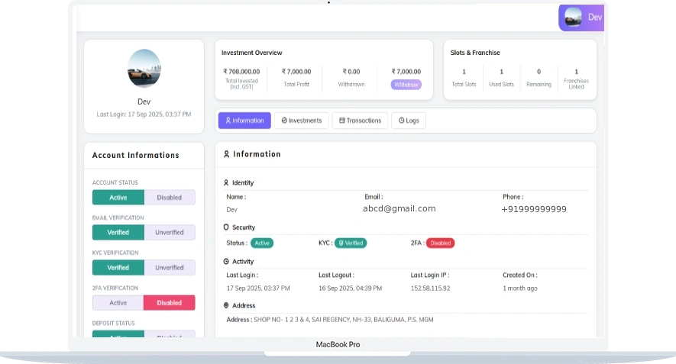The width and height of the screenshot is (676, 364).
Task: Click the person icon beside Information heading
Action: pos(226,154)
